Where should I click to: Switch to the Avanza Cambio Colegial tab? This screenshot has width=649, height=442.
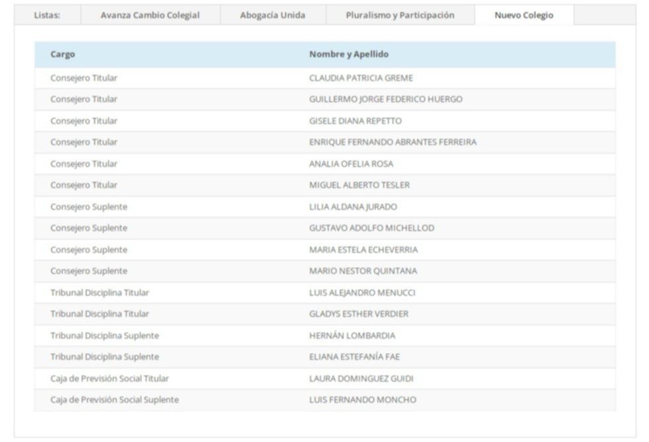click(150, 15)
